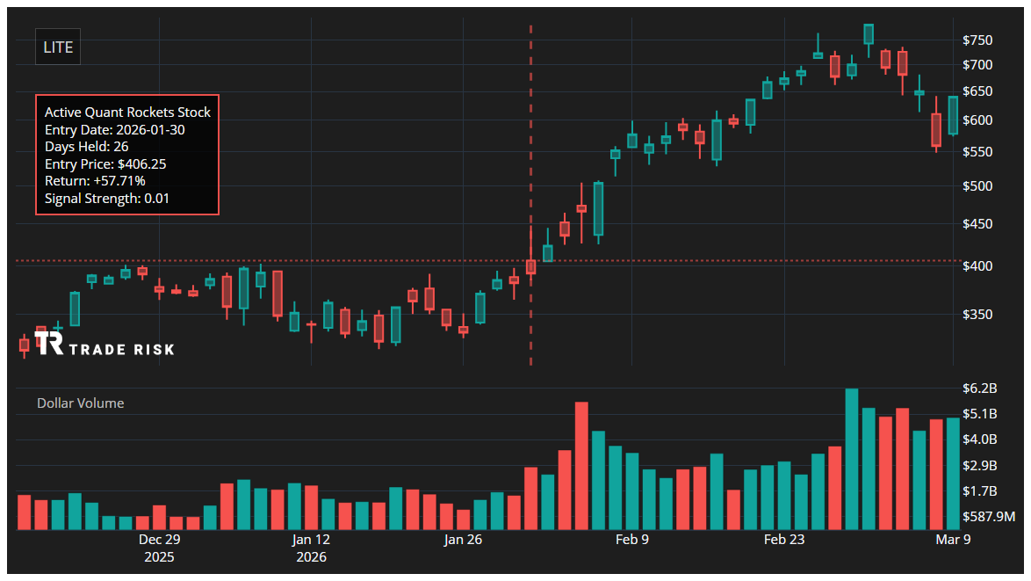Click the 'Entry Date: 2026-01-30' line

point(114,129)
